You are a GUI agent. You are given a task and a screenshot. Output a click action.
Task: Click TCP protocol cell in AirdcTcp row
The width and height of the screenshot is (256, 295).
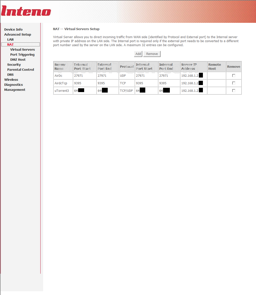127,83
